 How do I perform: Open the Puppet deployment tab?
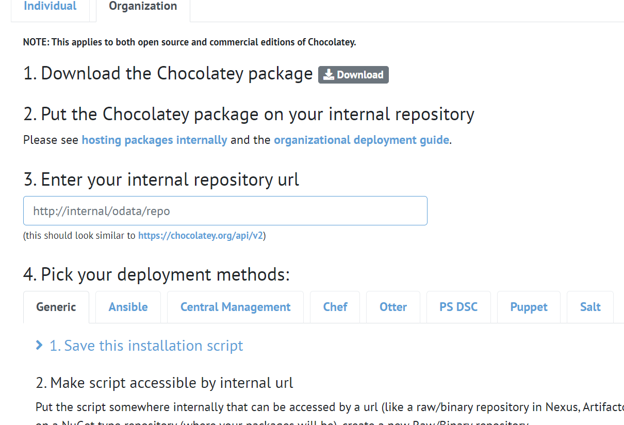click(x=529, y=307)
